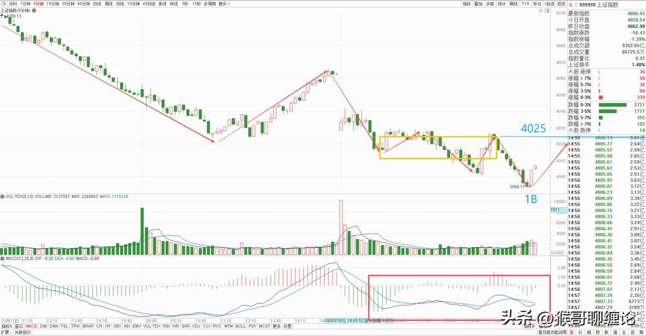Click the 统计 statistics button
The height and width of the screenshot is (336, 646).
tap(502, 4)
